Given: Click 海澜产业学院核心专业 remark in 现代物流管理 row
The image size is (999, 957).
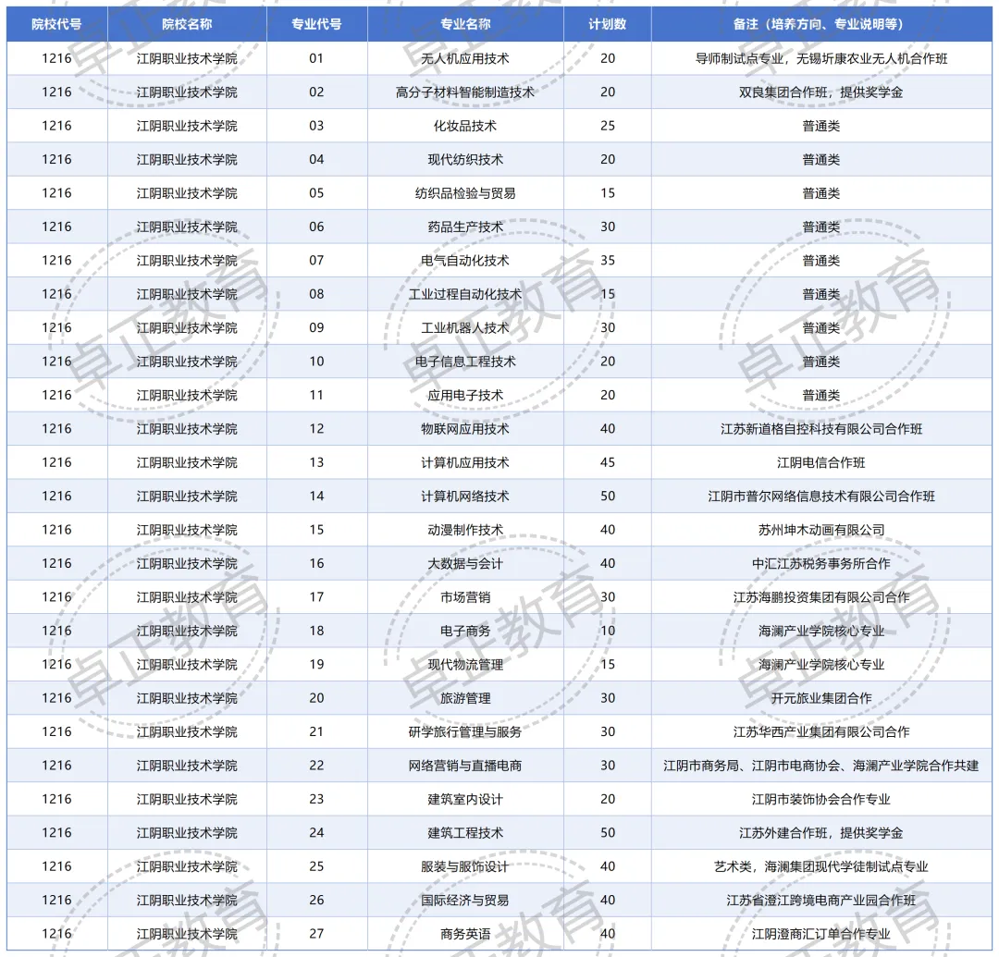Looking at the screenshot, I should (x=821, y=665).
